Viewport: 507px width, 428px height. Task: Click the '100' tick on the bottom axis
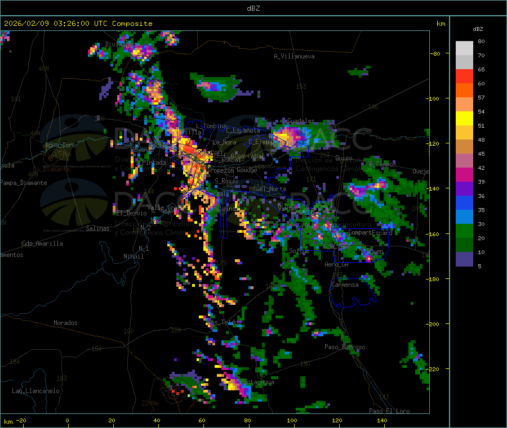pyautogui.click(x=292, y=420)
